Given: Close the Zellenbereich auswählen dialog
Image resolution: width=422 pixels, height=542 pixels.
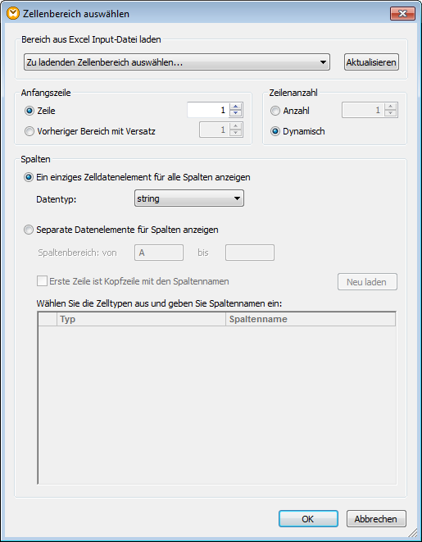Looking at the screenshot, I should (x=402, y=14).
